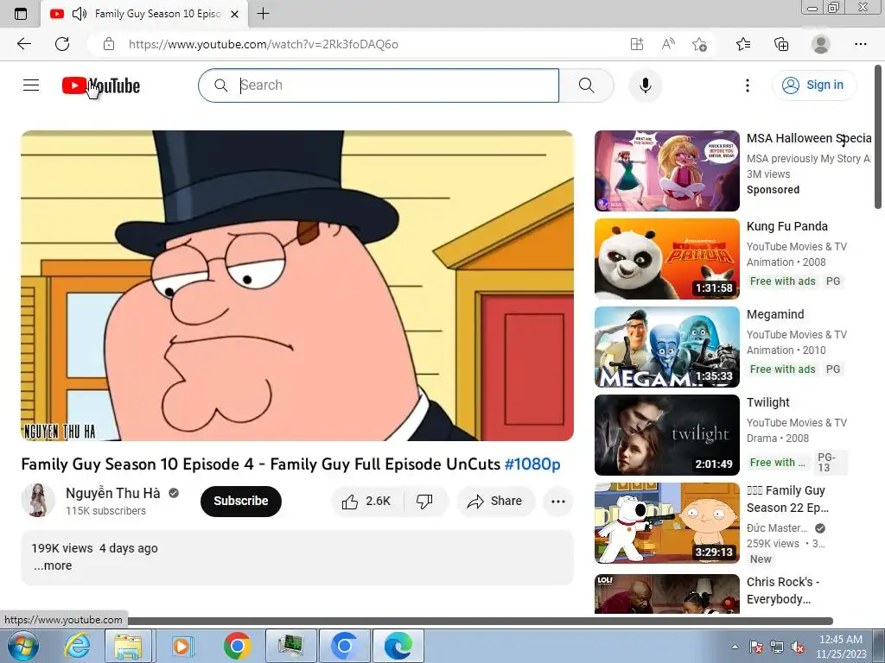Screen dimensions: 885x663
Task: View site information lock icon
Action: click(x=109, y=44)
